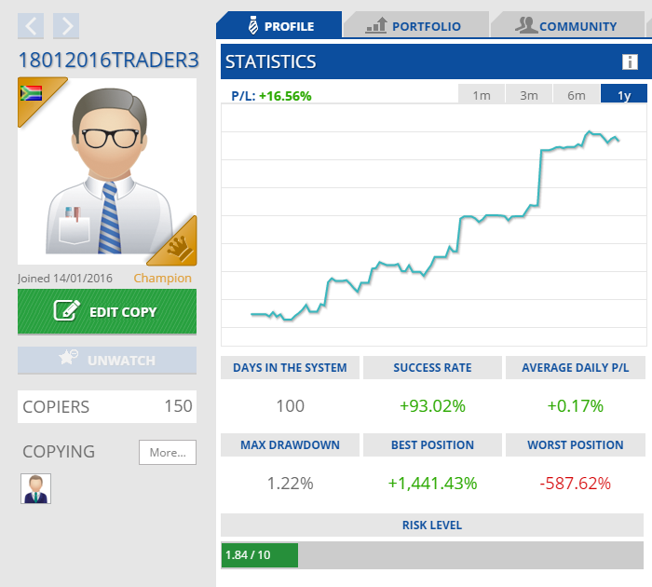Click the Copiers count row
Screen dimensions: 652x587
[x=107, y=406]
